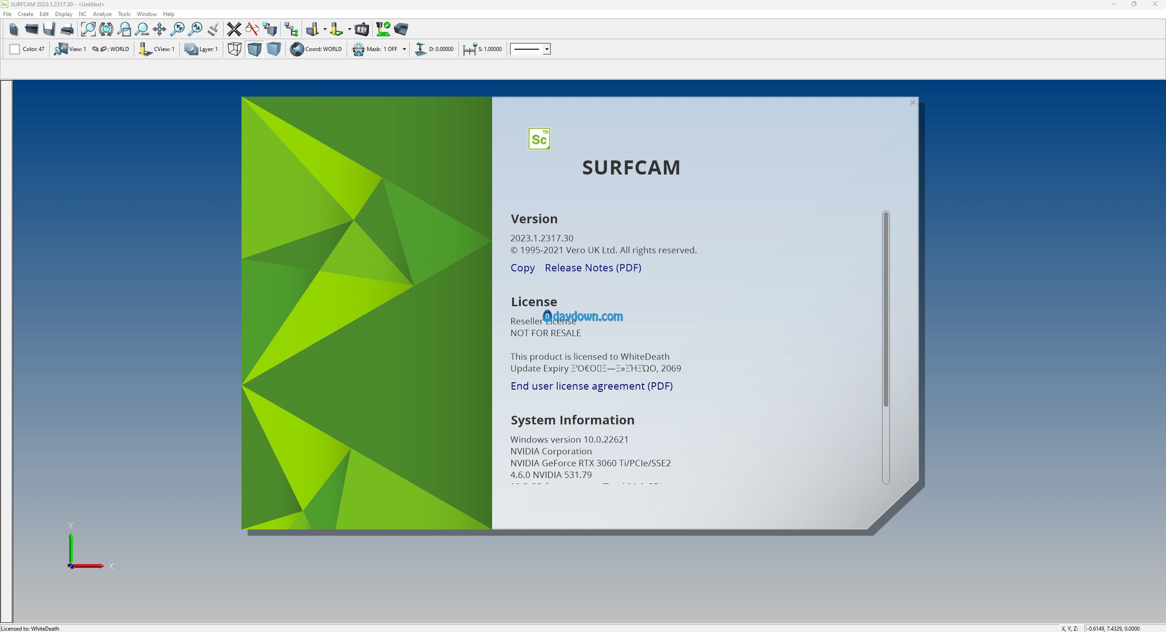Open the Operations tree icon
Image resolution: width=1166 pixels, height=632 pixels.
(291, 30)
